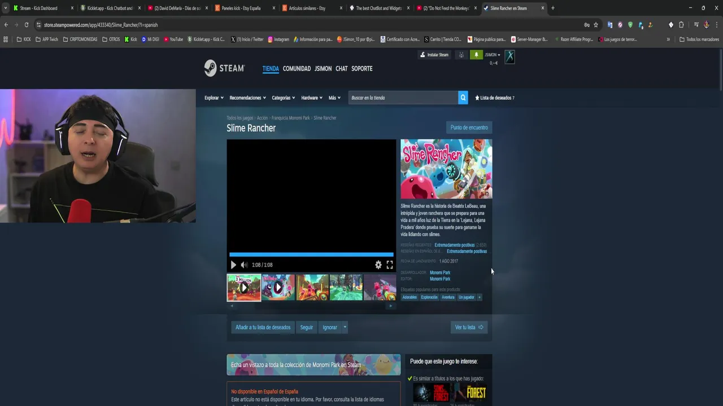The image size is (723, 406).
Task: Click the trailer progress bar
Action: point(311,254)
